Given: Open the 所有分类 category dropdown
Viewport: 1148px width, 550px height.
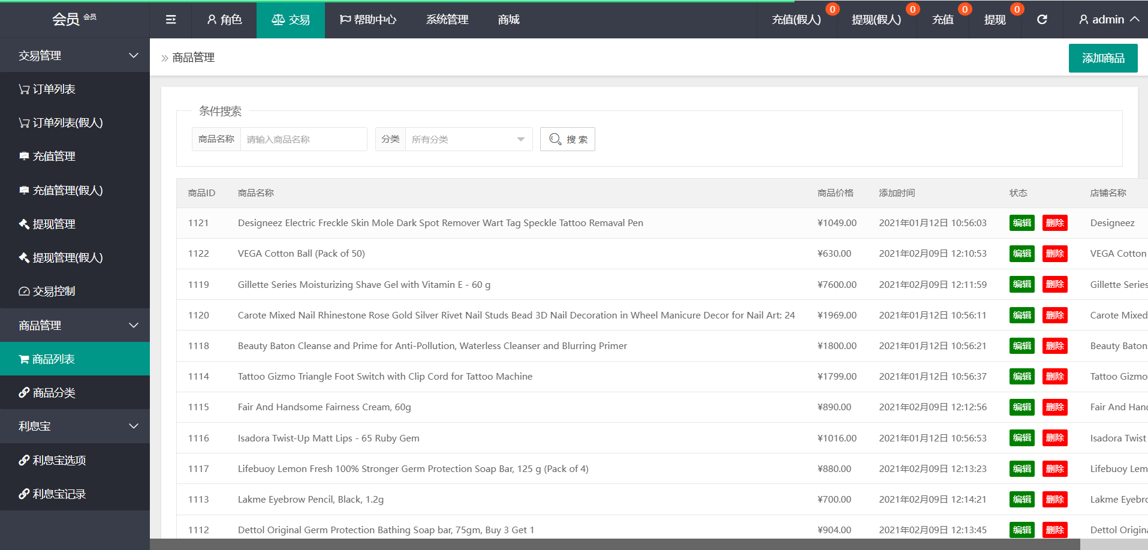Looking at the screenshot, I should [468, 139].
